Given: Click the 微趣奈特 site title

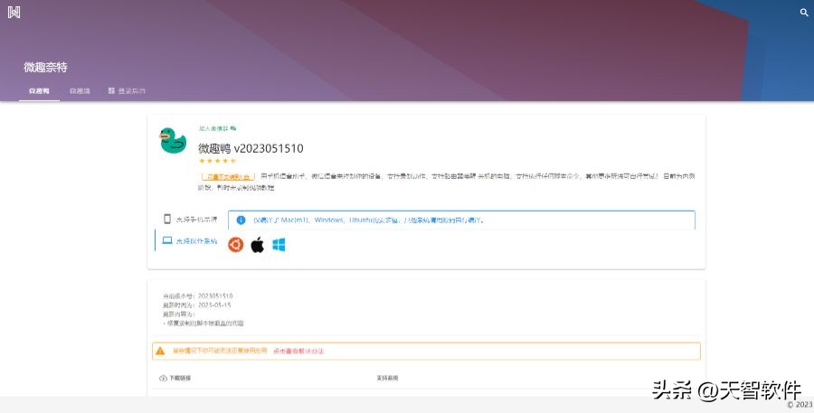Looking at the screenshot, I should (46, 67).
